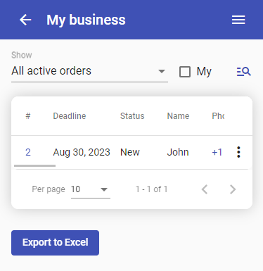Sort by the Deadline column header
This screenshot has height=271, width=263.
[70, 116]
